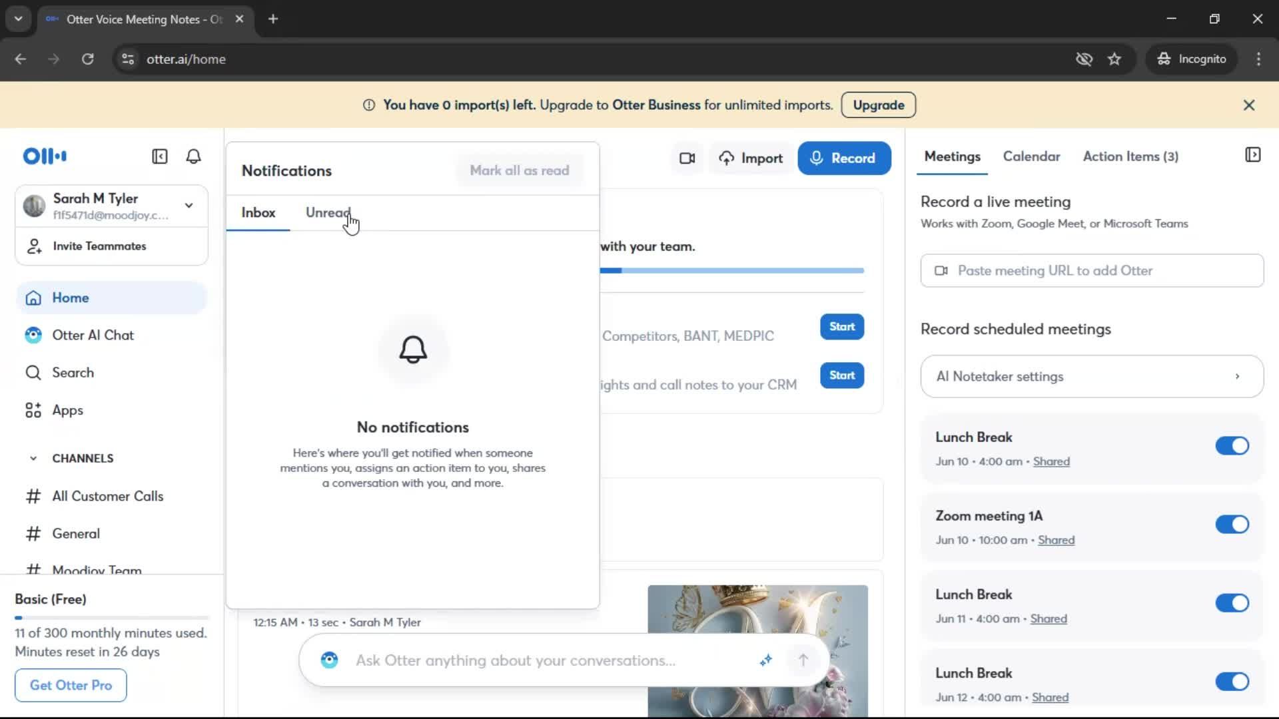1279x719 pixels.
Task: Click hash icon for All Customer Calls
Action: (x=33, y=496)
